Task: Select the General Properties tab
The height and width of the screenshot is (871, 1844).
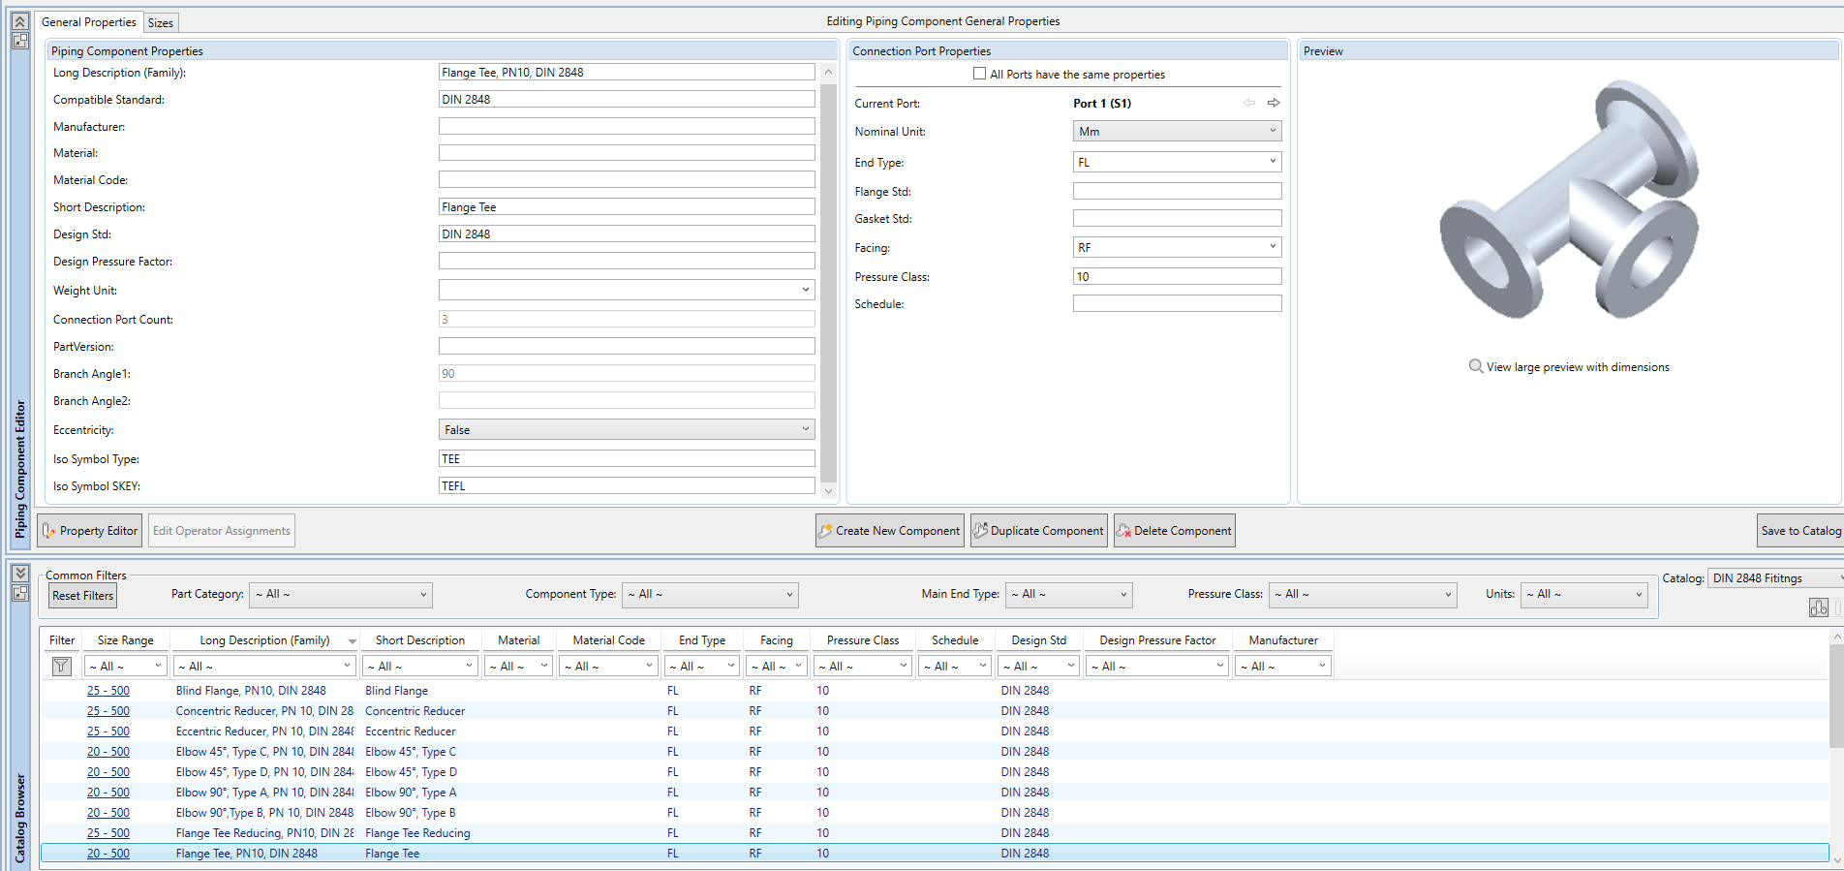Action: [89, 22]
